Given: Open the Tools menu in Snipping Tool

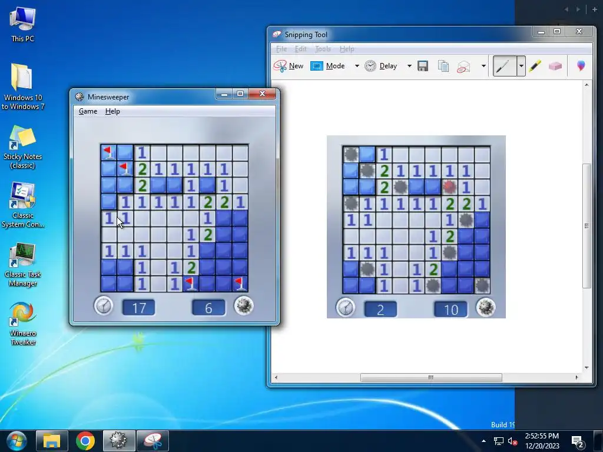Looking at the screenshot, I should (323, 49).
